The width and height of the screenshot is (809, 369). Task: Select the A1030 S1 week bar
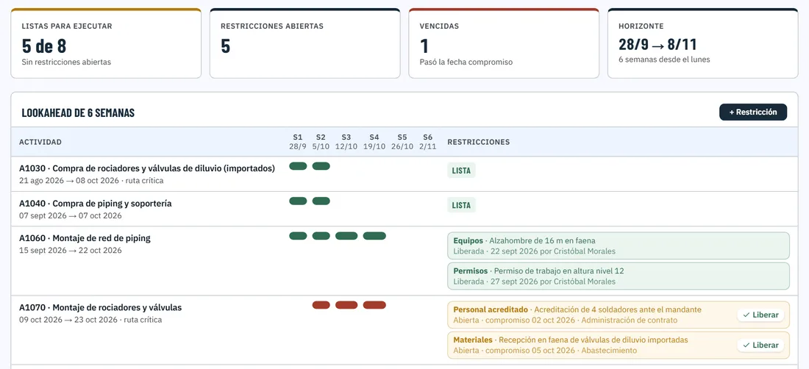pos(298,166)
